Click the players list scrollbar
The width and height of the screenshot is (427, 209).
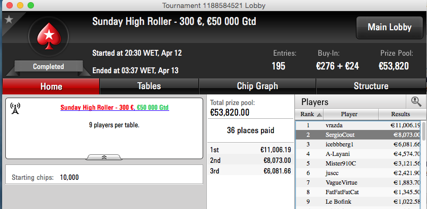tap(424, 165)
